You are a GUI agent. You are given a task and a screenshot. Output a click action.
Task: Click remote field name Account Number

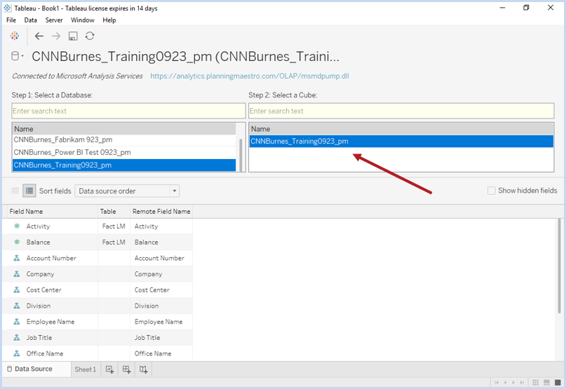pos(159,258)
